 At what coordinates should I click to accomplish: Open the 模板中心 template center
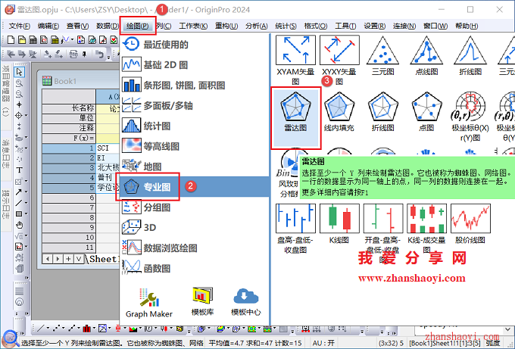(x=245, y=301)
